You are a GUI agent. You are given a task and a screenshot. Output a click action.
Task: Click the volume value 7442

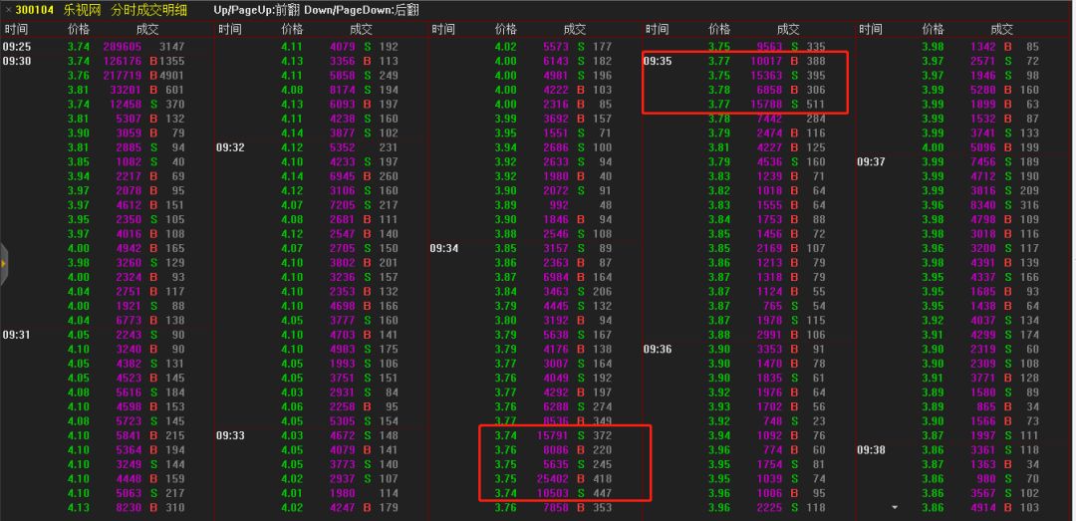pos(770,119)
